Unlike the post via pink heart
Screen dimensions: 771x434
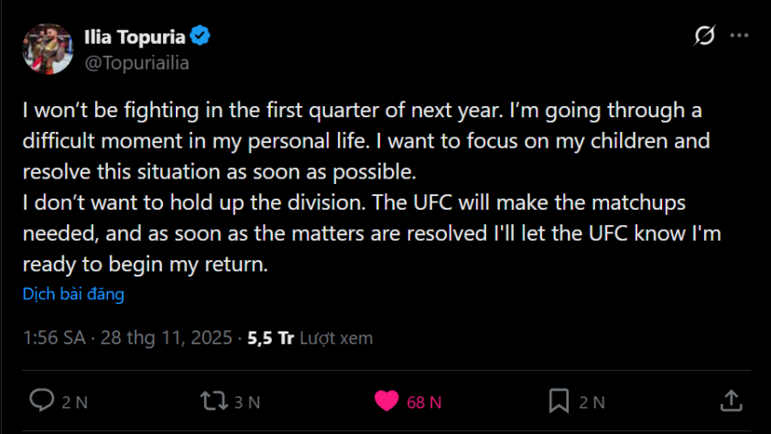(386, 401)
